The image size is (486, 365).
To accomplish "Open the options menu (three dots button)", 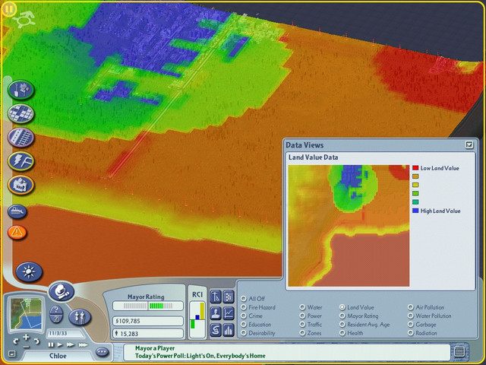I will (102, 352).
